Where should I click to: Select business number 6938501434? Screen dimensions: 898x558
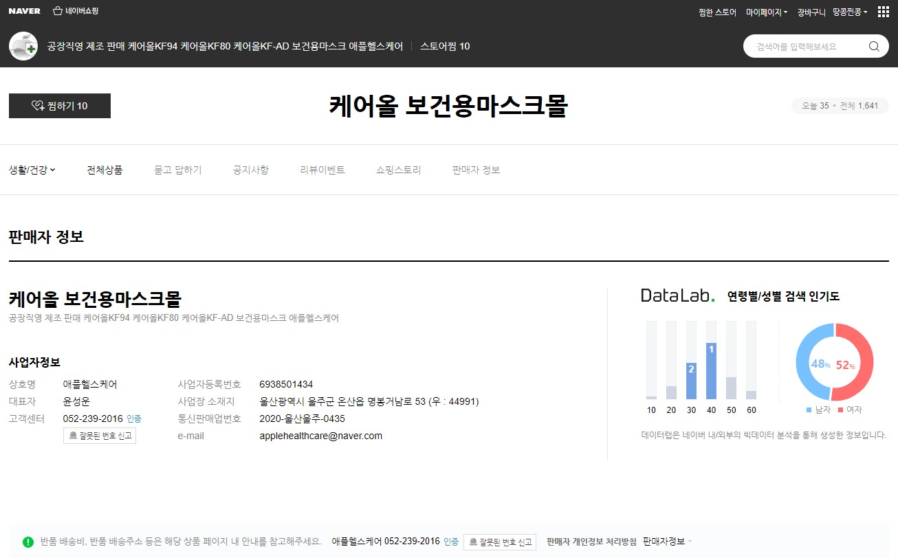pos(286,384)
